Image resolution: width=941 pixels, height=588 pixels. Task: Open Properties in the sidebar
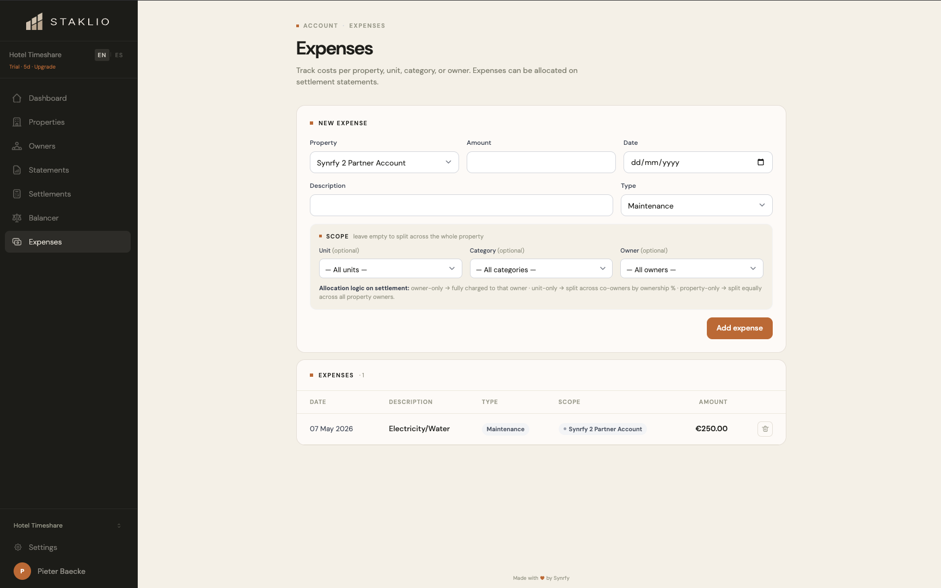[x=68, y=122]
